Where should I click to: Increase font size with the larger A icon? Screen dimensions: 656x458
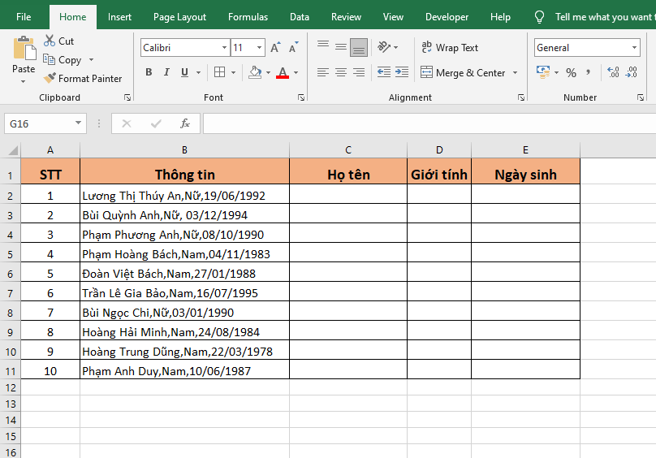click(x=275, y=48)
